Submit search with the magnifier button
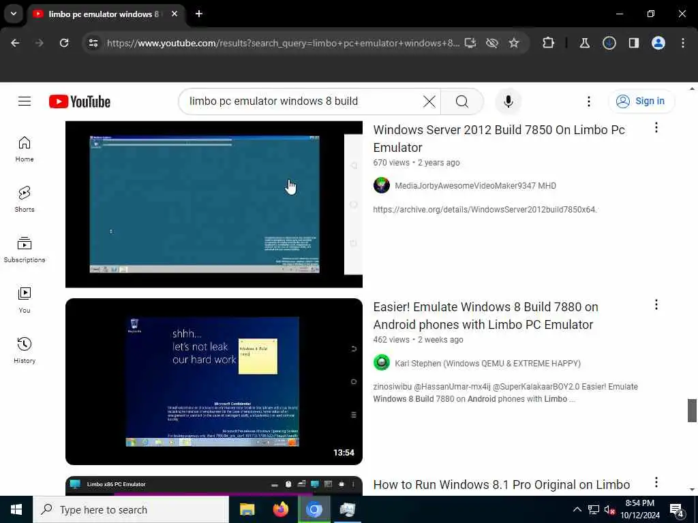This screenshot has width=698, height=523. 461,101
